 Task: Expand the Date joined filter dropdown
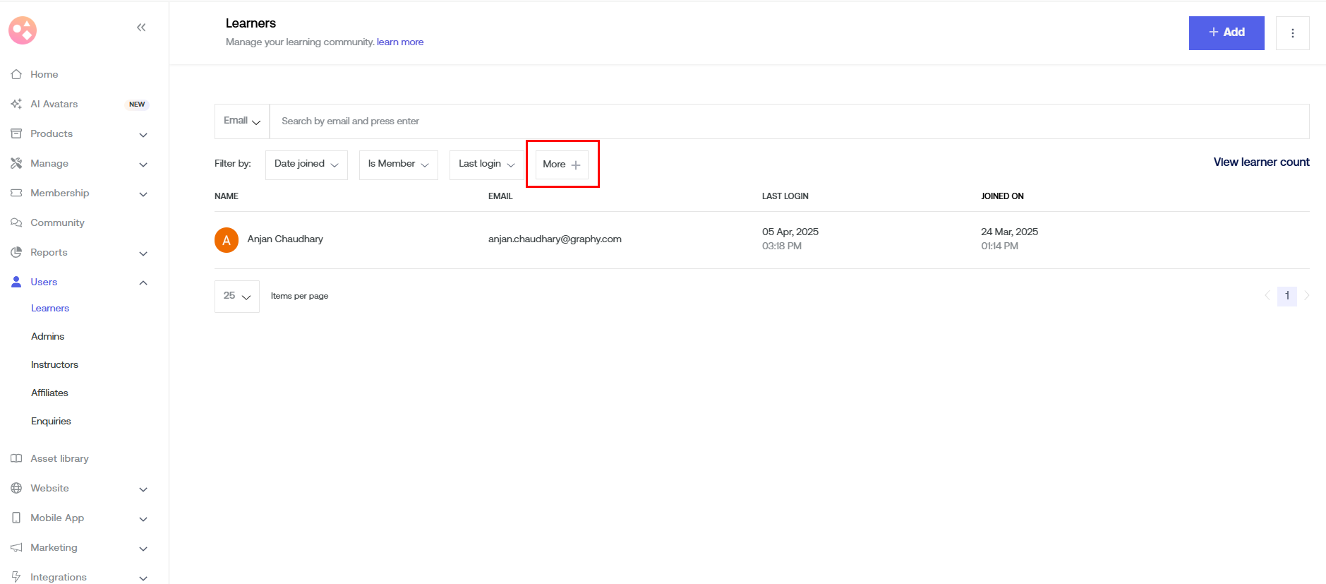(306, 165)
